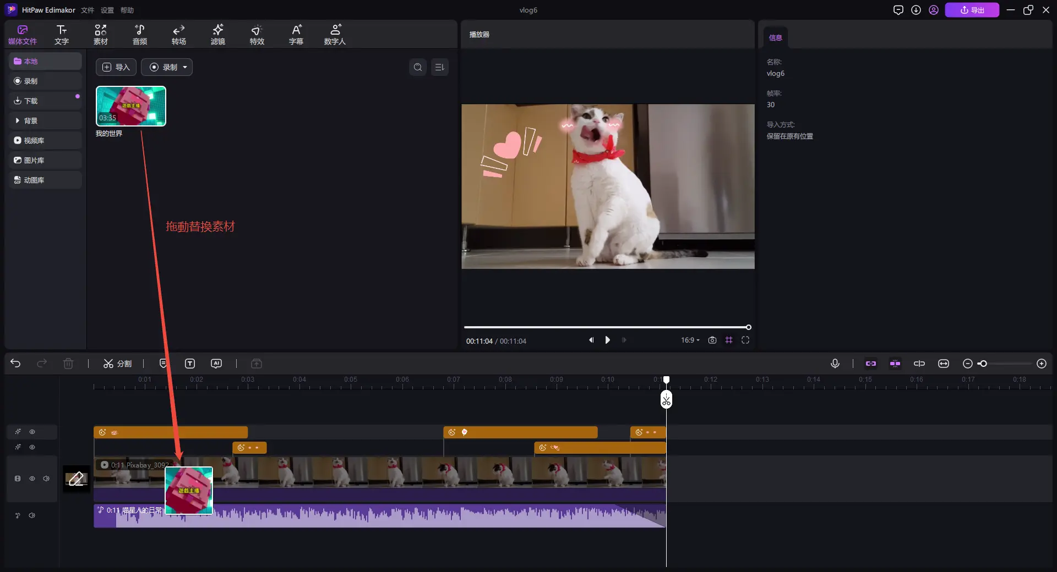Screen dimensions: 1057x572
Task: Enter fullscreen preview
Action: click(x=745, y=340)
